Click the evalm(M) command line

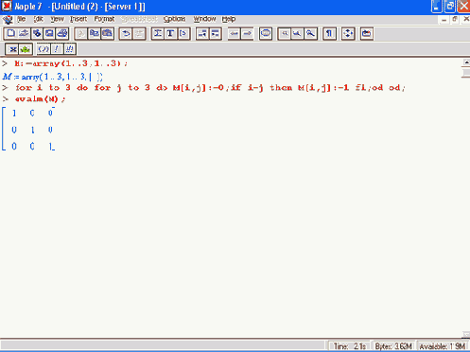pos(40,99)
